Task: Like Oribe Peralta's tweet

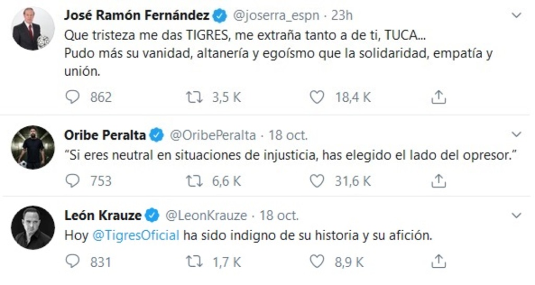Action: tap(317, 181)
